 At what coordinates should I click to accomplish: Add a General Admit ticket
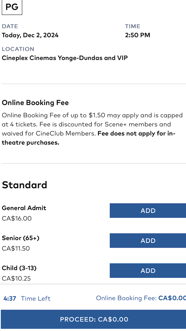pos(148,211)
